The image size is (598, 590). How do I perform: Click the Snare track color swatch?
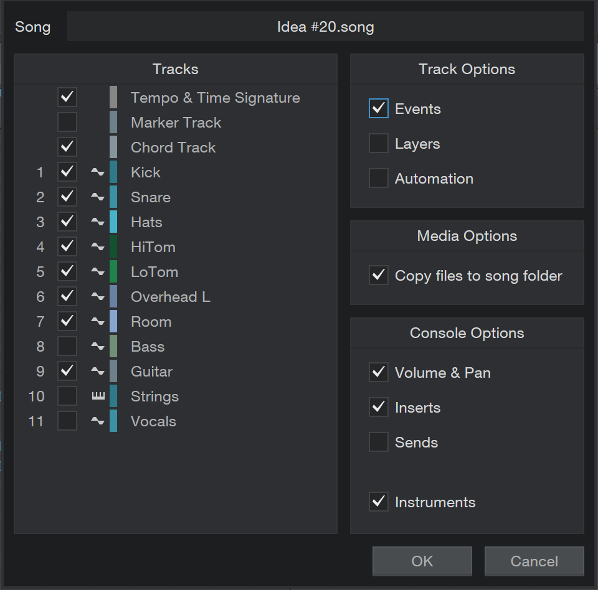(113, 197)
